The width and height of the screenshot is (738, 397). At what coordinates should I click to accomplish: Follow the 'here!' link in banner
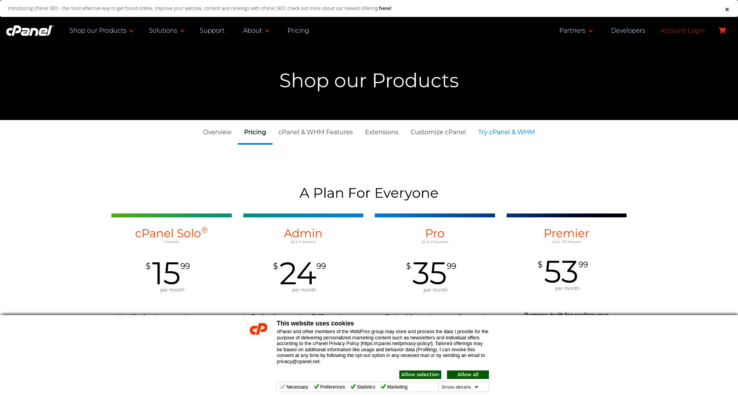[385, 8]
